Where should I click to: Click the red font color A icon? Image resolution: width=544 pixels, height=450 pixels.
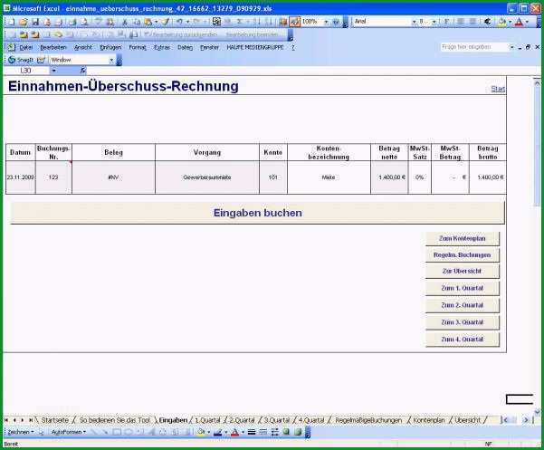pyautogui.click(x=519, y=22)
